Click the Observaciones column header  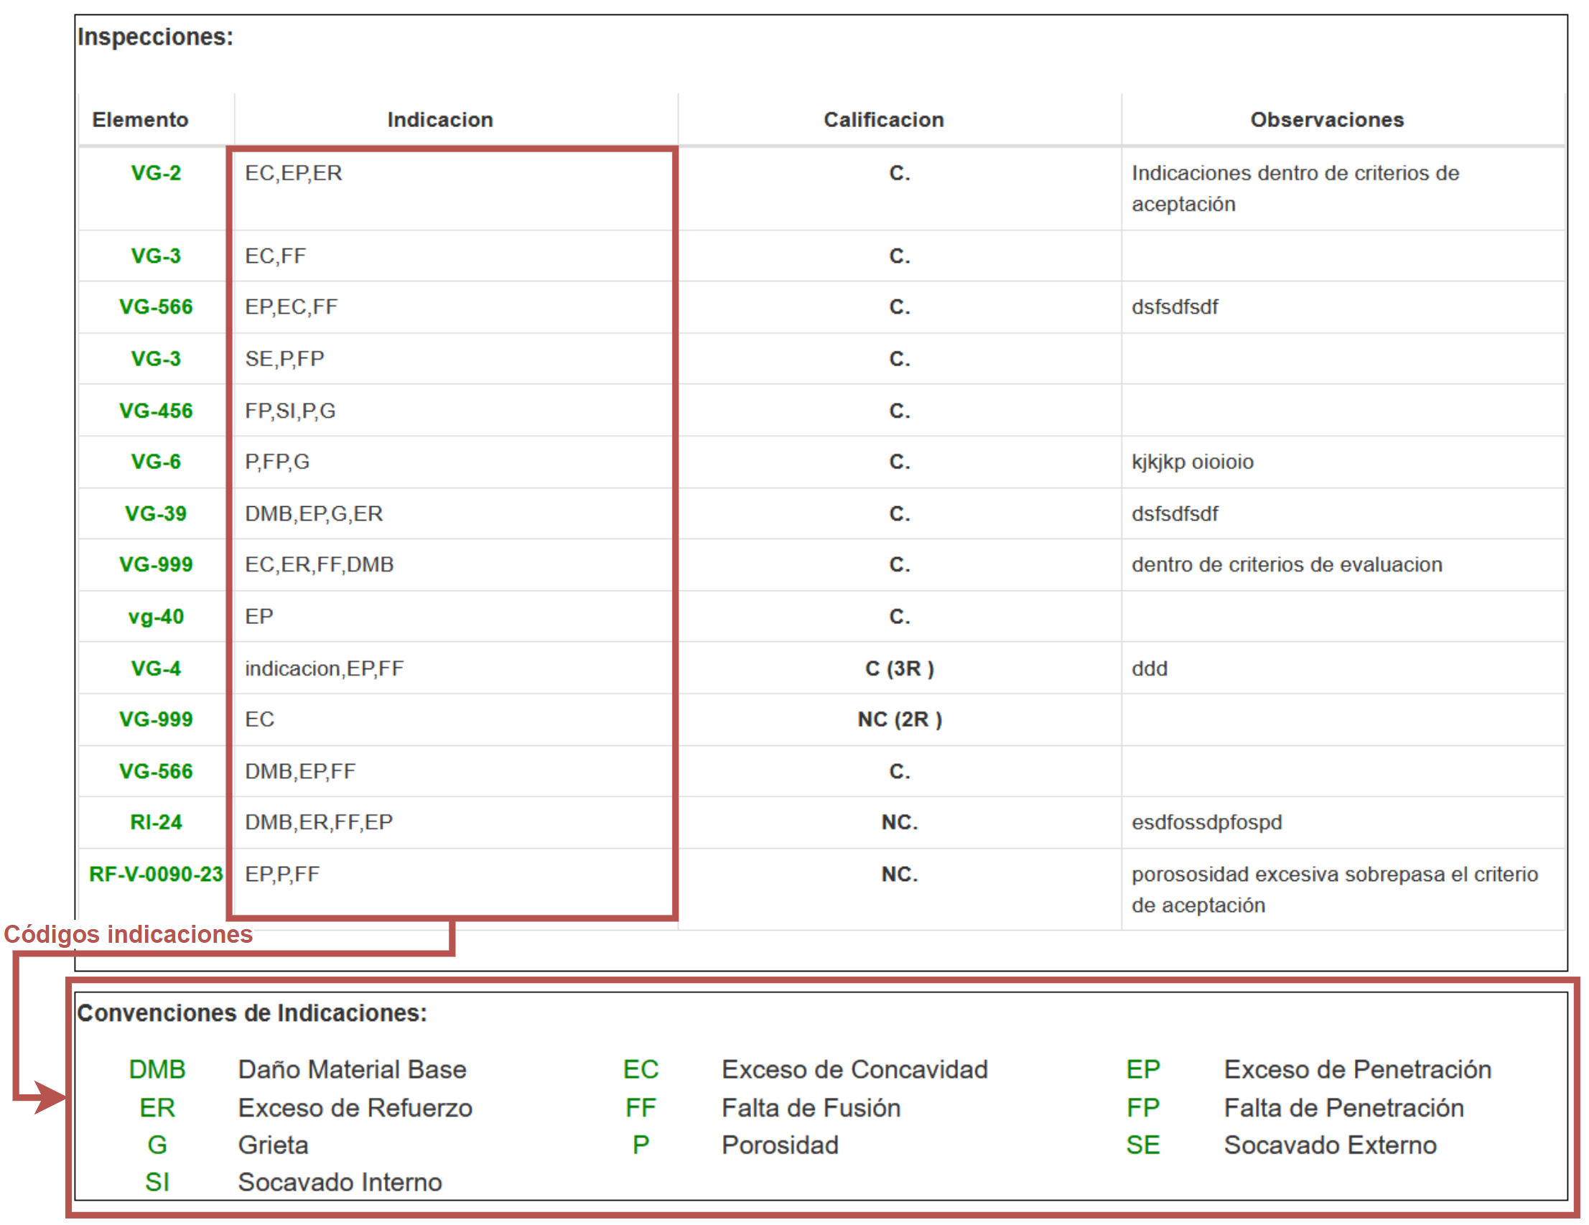[1326, 119]
